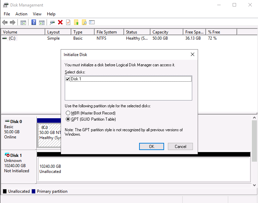Select GPT (GUID Partition Table) option

68,119
